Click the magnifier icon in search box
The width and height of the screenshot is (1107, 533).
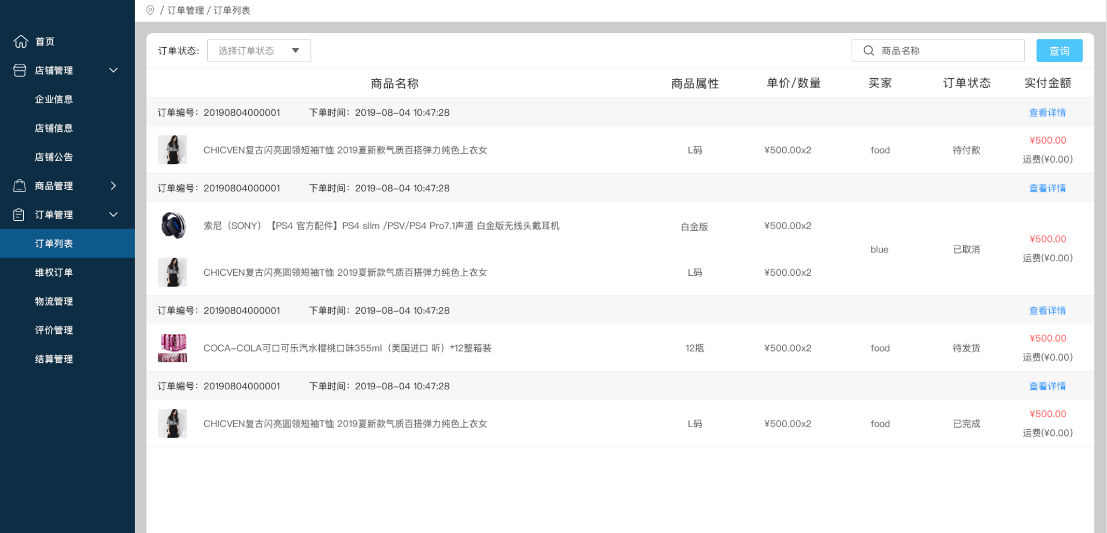(868, 51)
